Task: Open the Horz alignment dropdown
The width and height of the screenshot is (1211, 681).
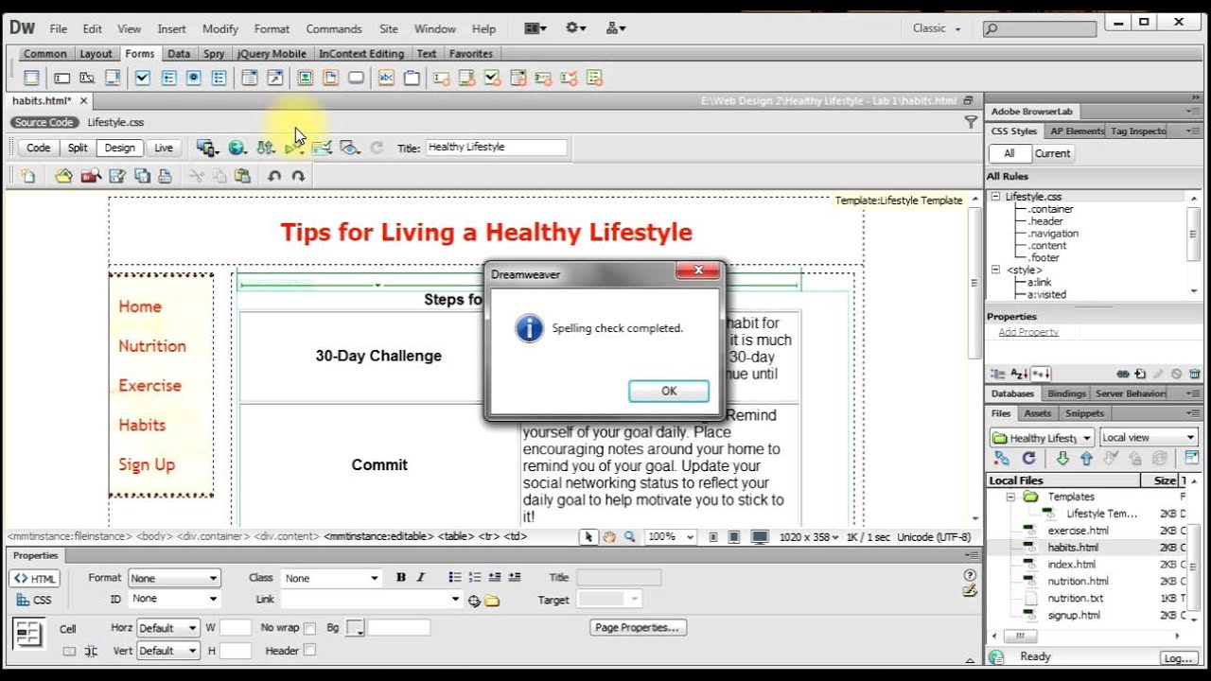Action: pos(168,628)
